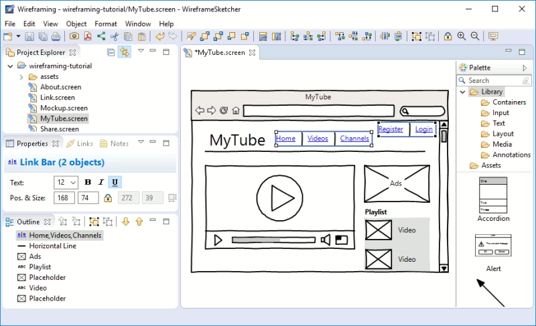Viewport: 536px width, 326px height.
Task: Click the Register link in the wireframe
Action: (391, 129)
